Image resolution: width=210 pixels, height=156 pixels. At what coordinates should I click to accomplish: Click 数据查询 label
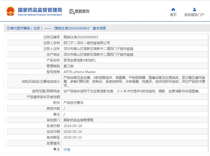(82, 11)
